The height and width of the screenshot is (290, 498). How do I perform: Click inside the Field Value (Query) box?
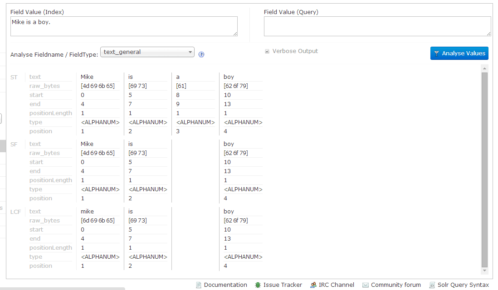click(377, 26)
